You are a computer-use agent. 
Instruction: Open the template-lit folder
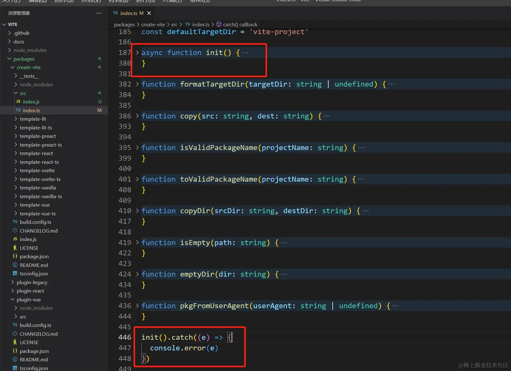(33, 119)
